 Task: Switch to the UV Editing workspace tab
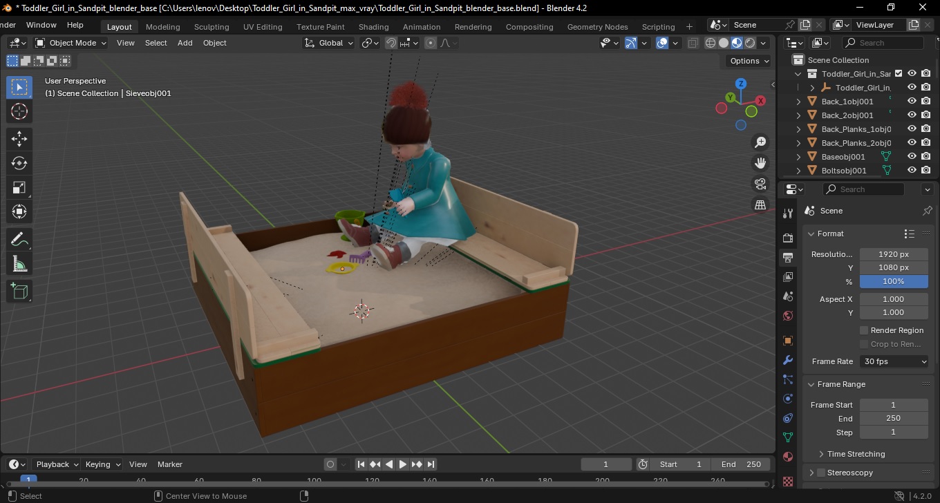(263, 27)
